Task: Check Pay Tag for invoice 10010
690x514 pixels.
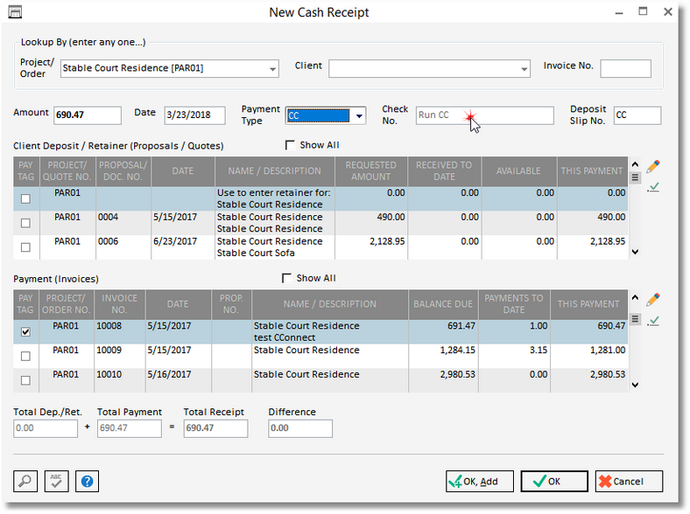Action: (26, 380)
